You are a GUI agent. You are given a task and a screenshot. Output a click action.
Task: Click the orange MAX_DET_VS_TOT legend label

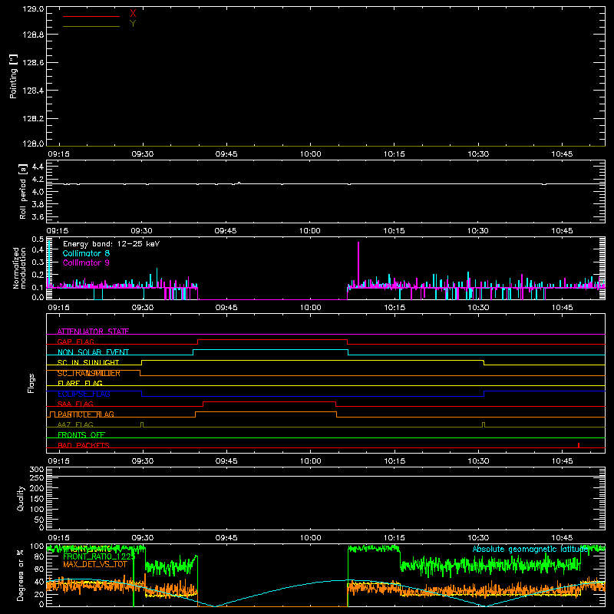(x=95, y=564)
